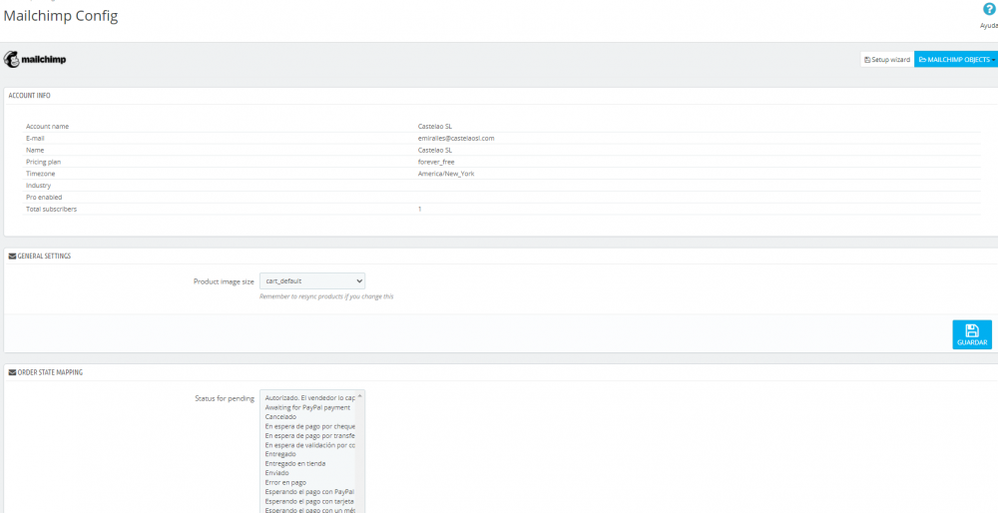Image resolution: width=998 pixels, height=513 pixels.
Task: Open the Ayuda help icon
Action: (988, 9)
